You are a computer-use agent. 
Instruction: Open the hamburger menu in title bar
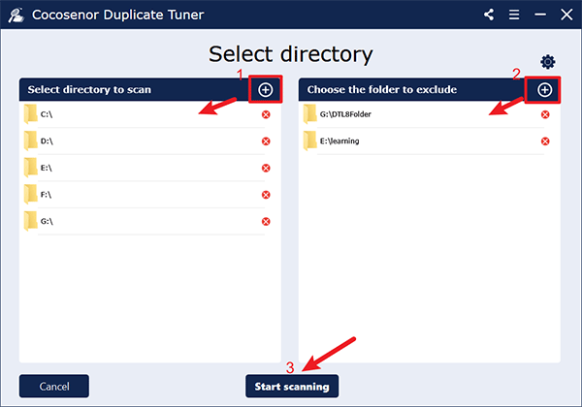[514, 15]
